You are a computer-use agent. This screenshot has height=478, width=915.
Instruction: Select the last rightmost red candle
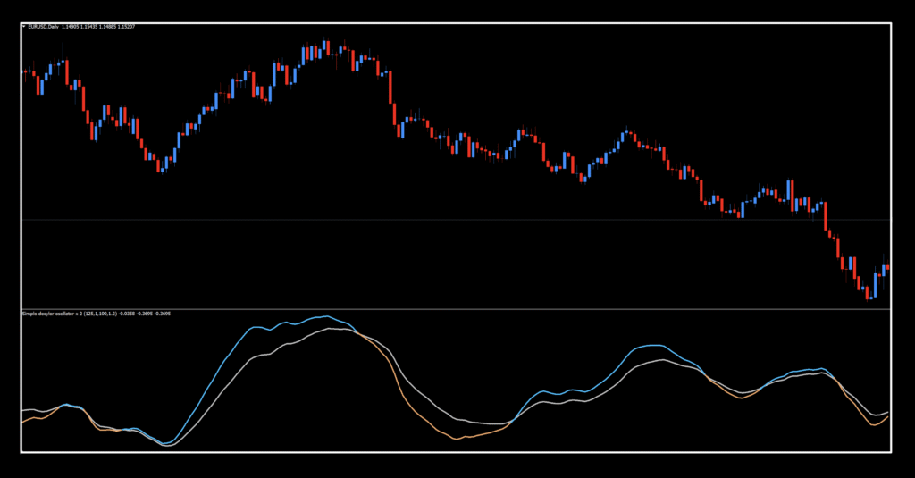coord(887,266)
